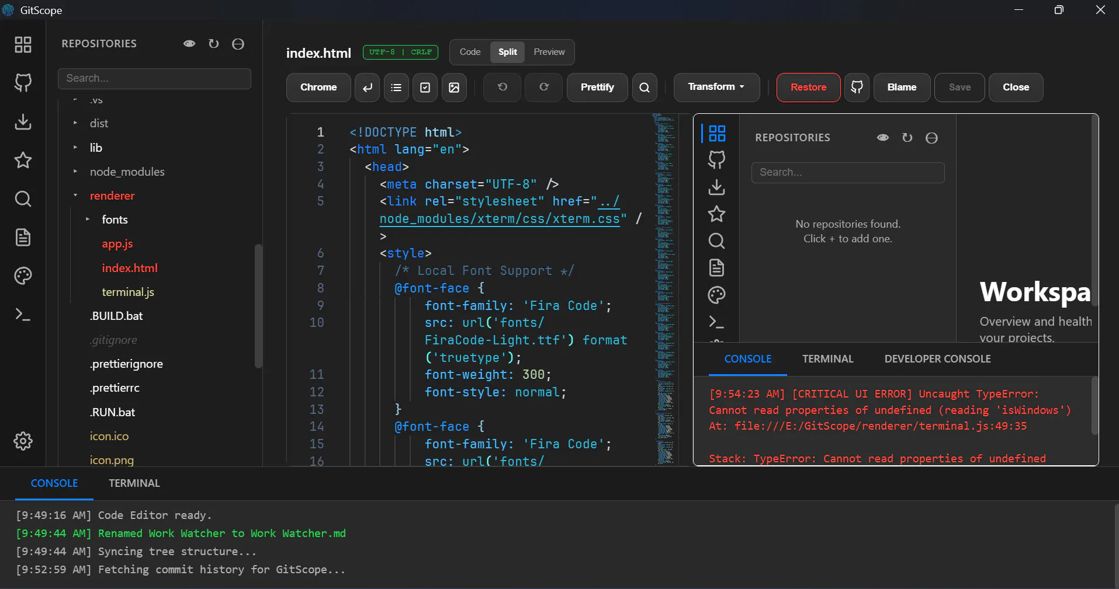This screenshot has width=1119, height=589.
Task: Open favorites star in left sidebar
Action: tap(23, 160)
